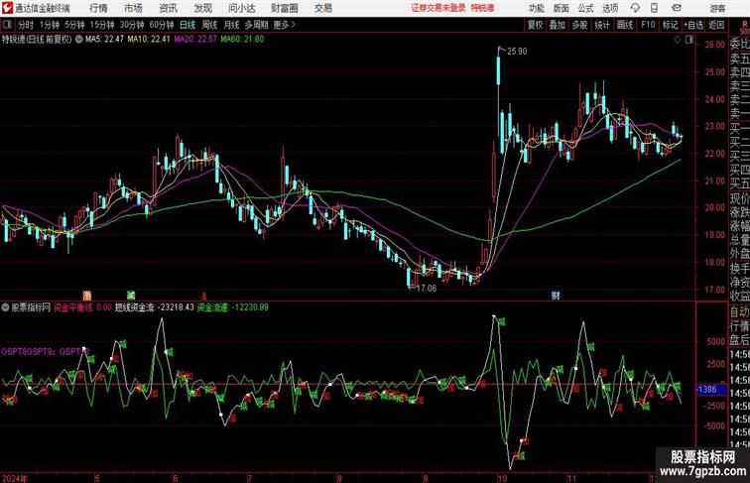
Task: Switch to the 月线 monthly tab
Action: pyautogui.click(x=231, y=25)
